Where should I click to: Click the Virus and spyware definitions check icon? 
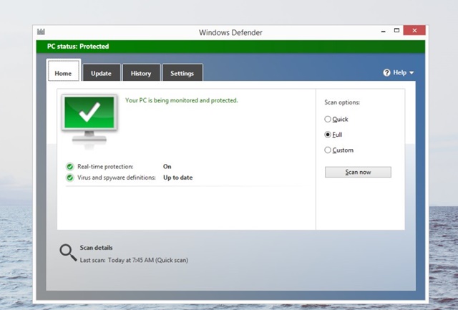pos(70,178)
